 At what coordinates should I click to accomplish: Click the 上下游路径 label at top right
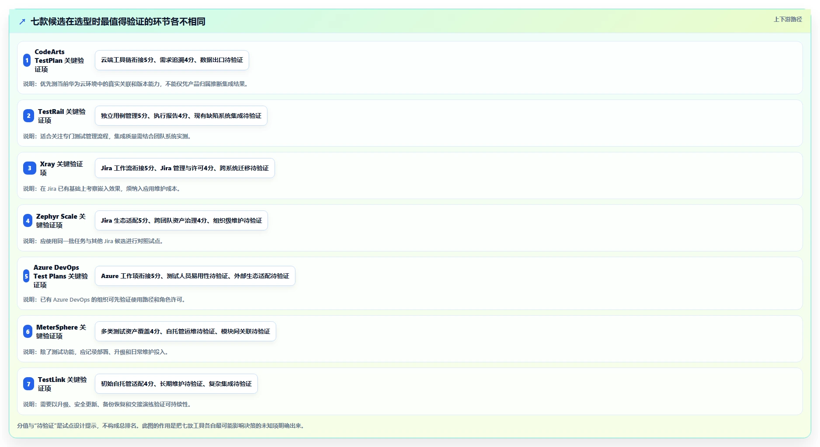click(788, 19)
